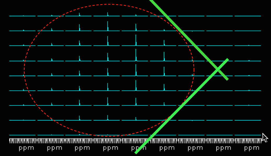Select the spectrum in the bottom-right grid cell

point(248,135)
